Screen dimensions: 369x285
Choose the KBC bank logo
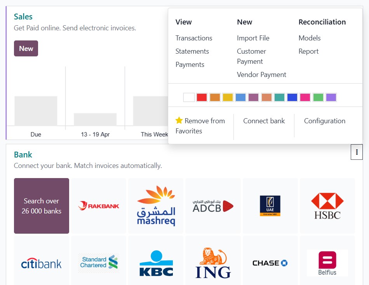tap(156, 263)
